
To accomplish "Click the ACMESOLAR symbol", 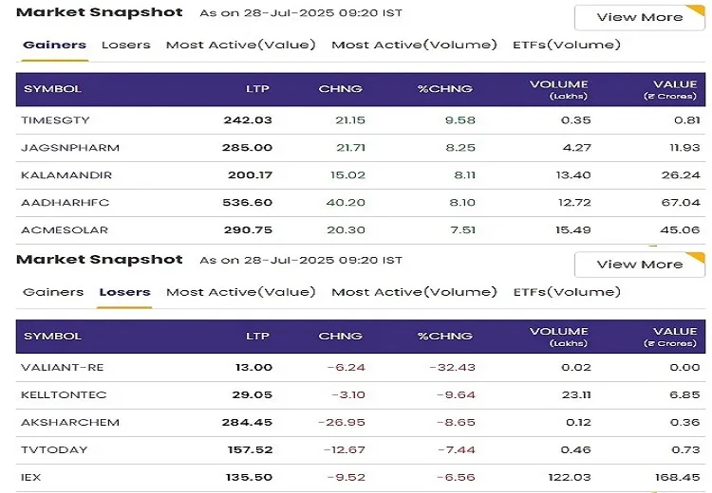I will [52, 230].
